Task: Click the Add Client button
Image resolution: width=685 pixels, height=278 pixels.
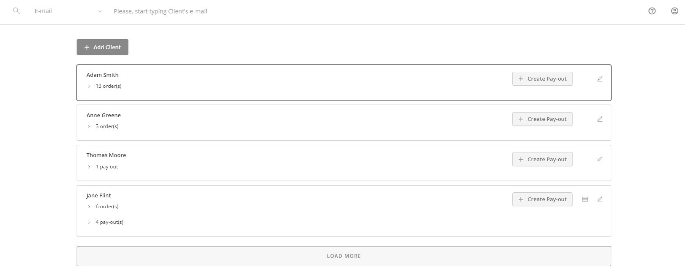Action: pyautogui.click(x=102, y=47)
